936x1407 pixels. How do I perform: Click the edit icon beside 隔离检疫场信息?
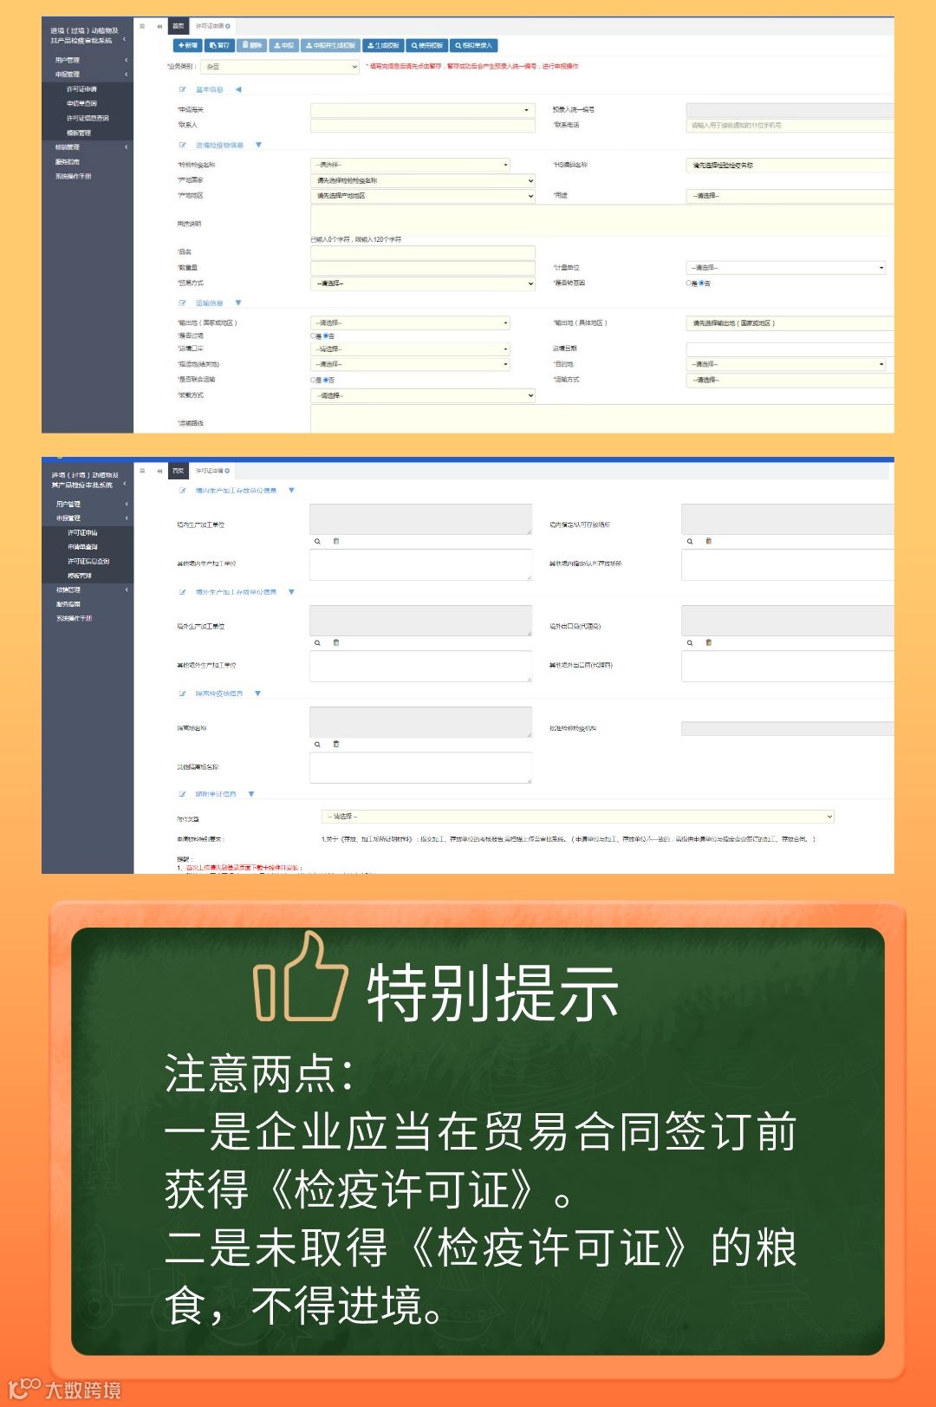point(183,693)
